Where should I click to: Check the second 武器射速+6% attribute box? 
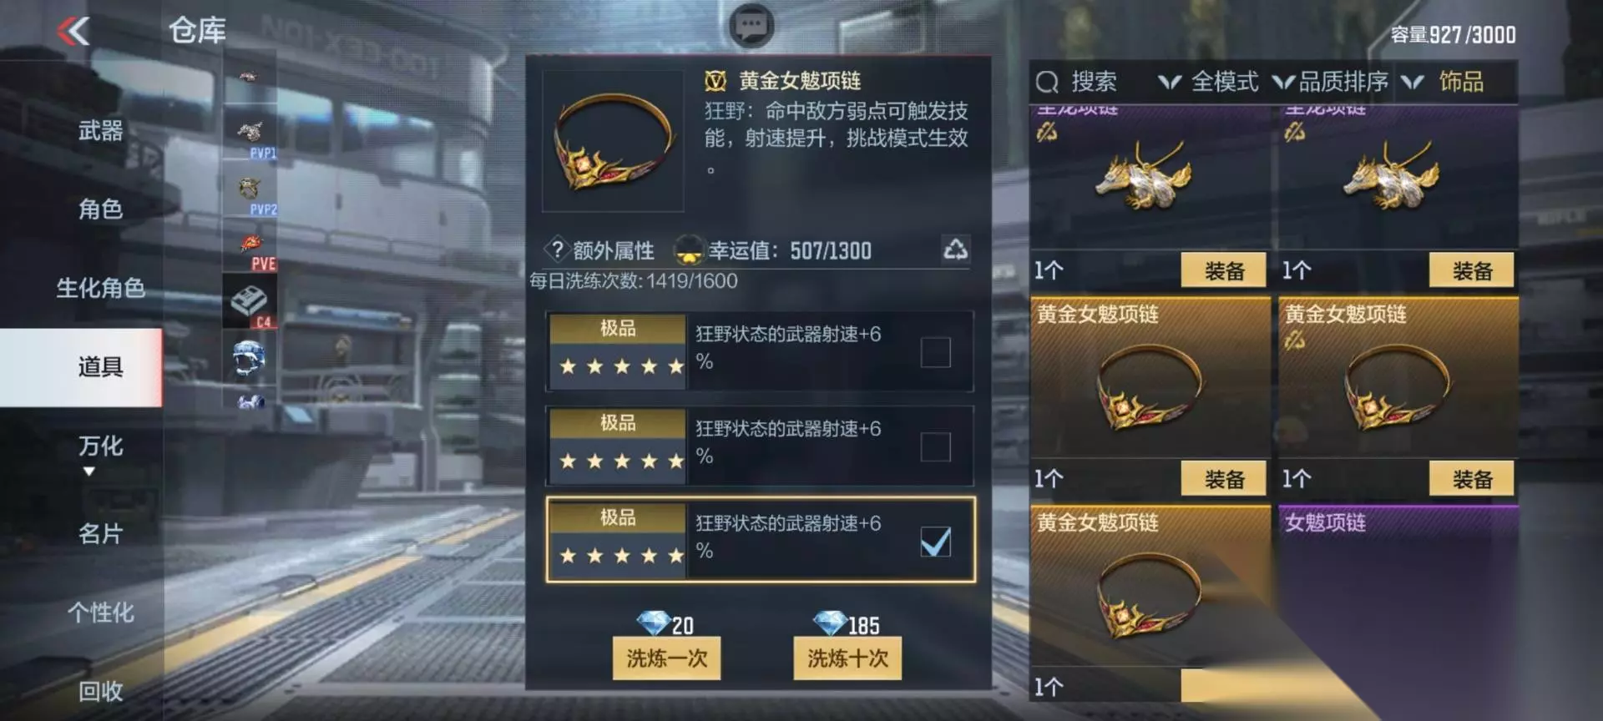[x=935, y=446]
